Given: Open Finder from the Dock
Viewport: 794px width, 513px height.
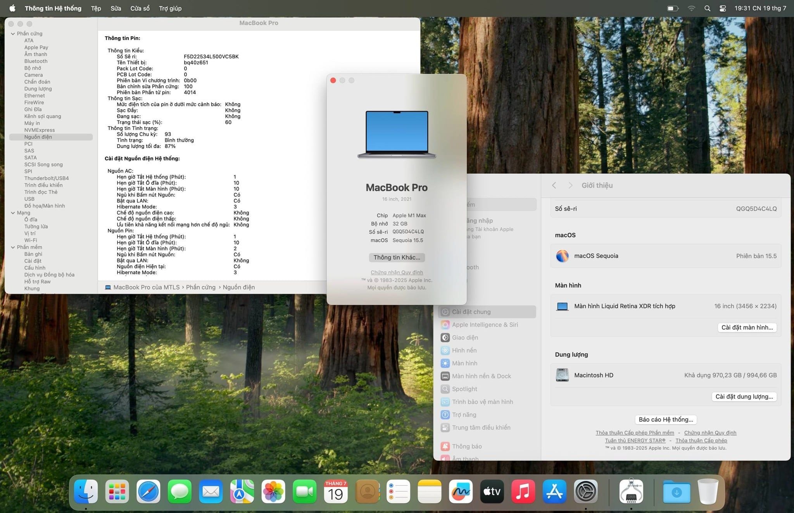Looking at the screenshot, I should pyautogui.click(x=86, y=491).
